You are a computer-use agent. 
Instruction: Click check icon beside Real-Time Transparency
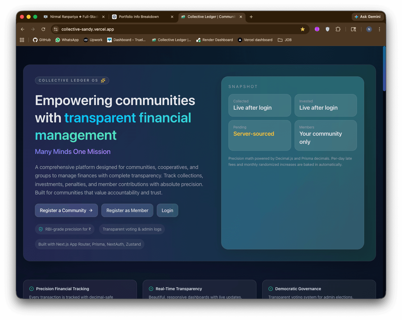tap(151, 289)
